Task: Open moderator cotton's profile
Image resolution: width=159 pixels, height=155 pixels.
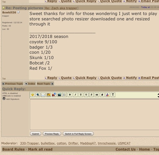Action: pos(62,143)
